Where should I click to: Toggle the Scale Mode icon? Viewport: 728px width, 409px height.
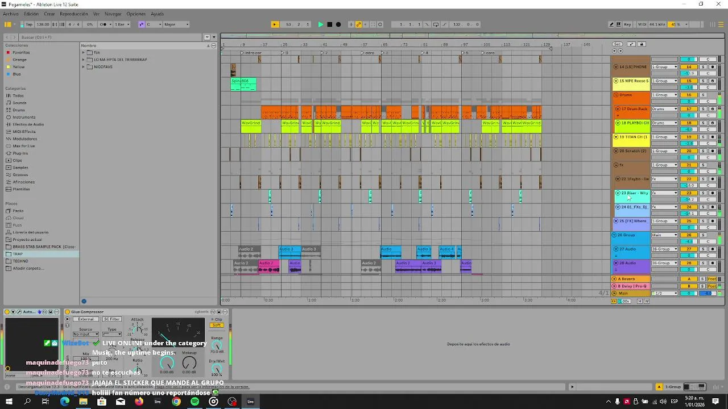[x=142, y=24]
